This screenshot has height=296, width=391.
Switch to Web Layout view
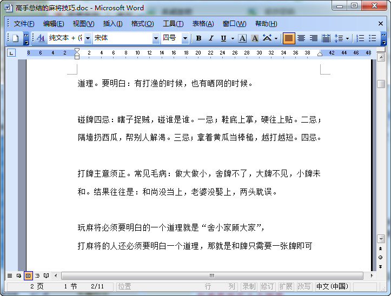pos(19,275)
